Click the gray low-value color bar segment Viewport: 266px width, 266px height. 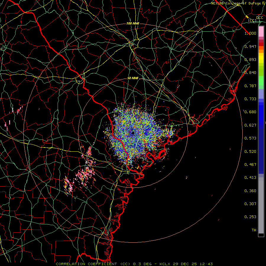(261, 205)
